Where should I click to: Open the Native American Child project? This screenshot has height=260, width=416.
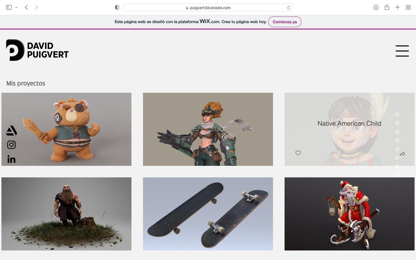[x=350, y=129]
